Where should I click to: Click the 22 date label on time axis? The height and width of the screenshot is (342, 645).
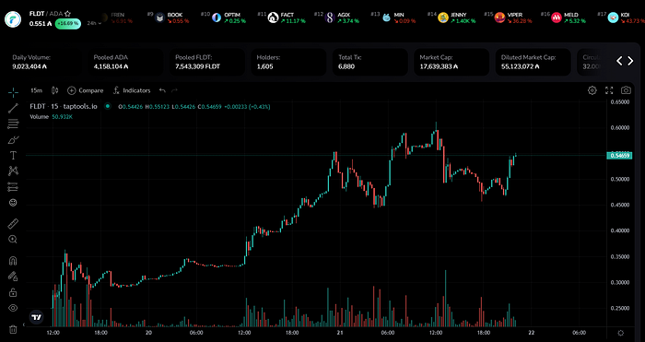point(531,333)
